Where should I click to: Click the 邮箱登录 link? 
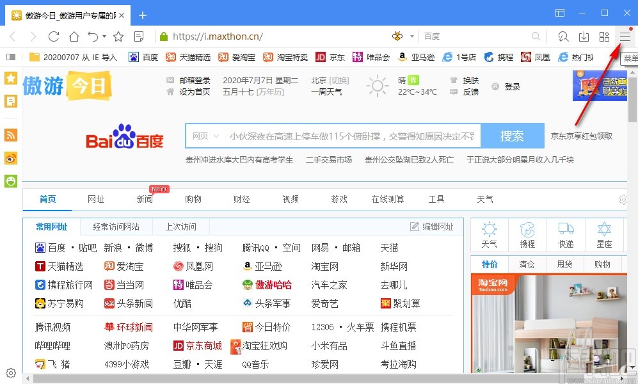pyautogui.click(x=195, y=80)
